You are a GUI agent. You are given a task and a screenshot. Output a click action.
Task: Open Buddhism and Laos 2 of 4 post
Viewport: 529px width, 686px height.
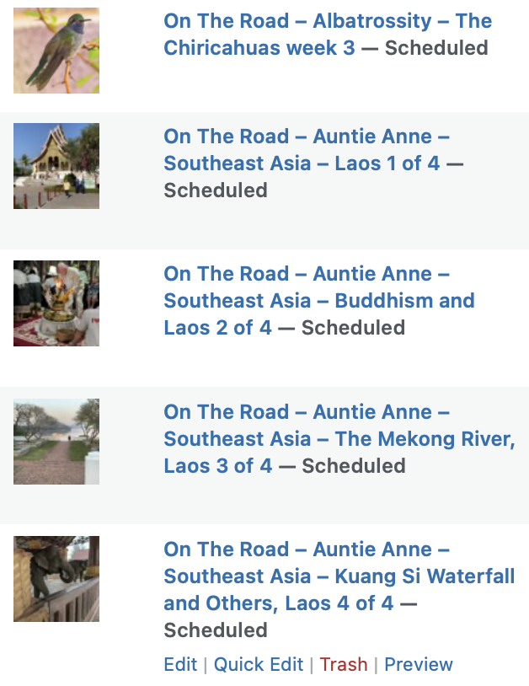click(319, 301)
